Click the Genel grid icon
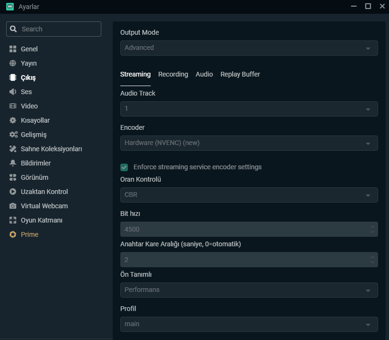Screen dimensions: 389x340 (13, 49)
